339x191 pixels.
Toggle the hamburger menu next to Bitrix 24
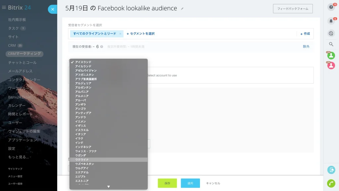point(4,7)
